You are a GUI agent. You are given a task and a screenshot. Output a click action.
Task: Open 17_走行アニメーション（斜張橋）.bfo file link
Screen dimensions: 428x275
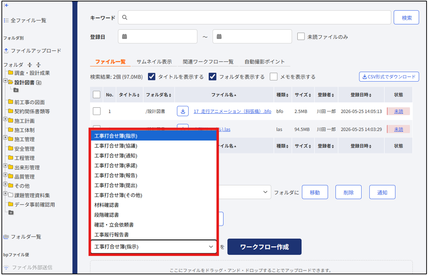(x=232, y=111)
